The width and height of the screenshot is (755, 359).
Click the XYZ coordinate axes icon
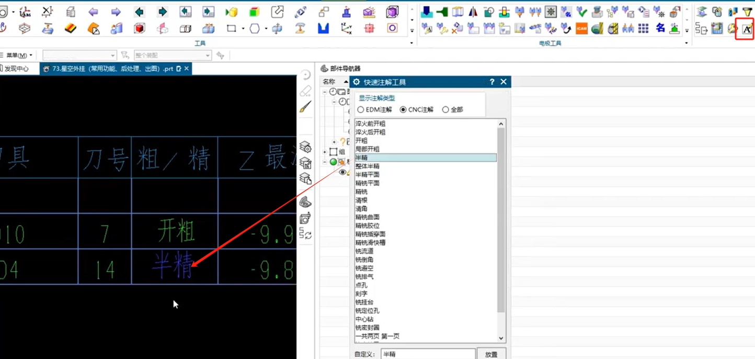tap(346, 29)
